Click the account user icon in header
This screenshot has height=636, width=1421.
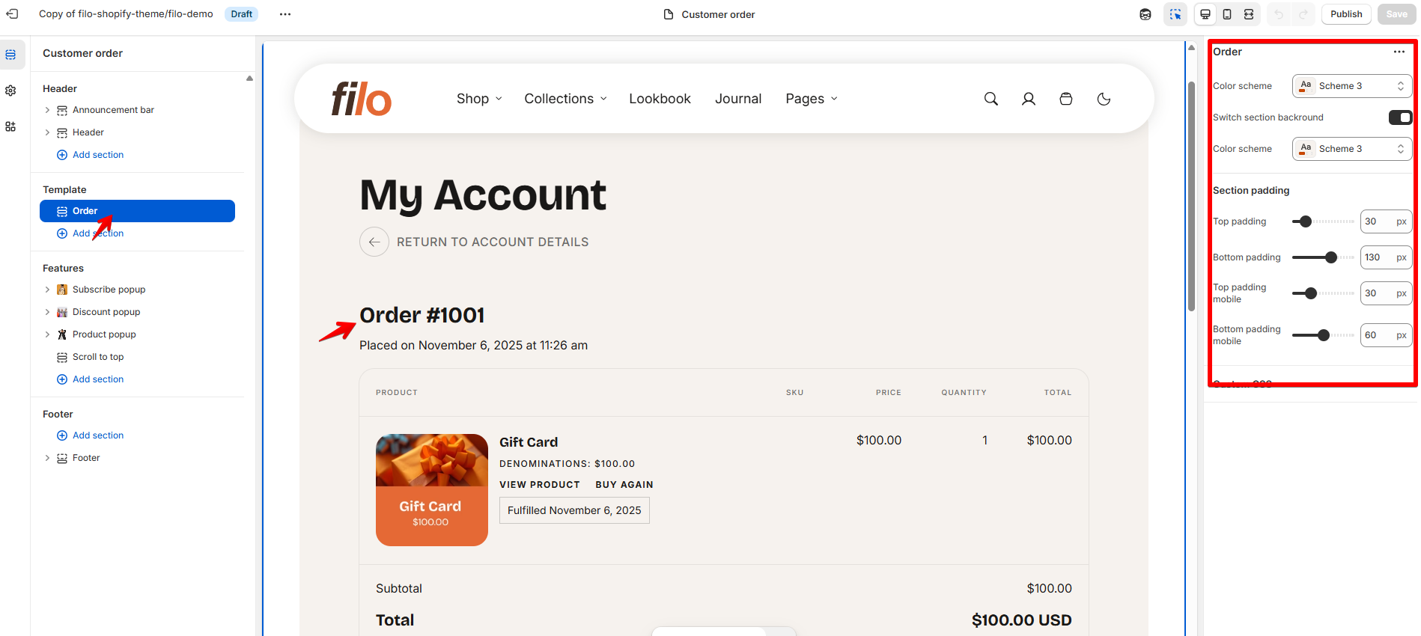click(1029, 99)
